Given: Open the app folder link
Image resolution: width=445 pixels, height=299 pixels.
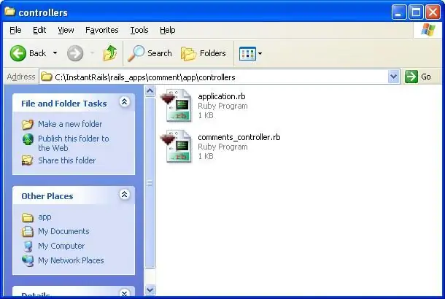Looking at the screenshot, I should coord(44,217).
